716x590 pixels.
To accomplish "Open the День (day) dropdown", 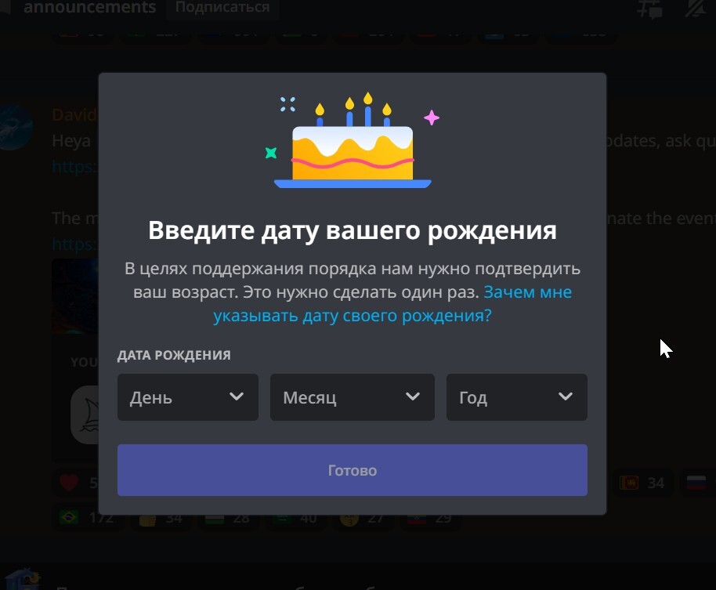I will (188, 396).
